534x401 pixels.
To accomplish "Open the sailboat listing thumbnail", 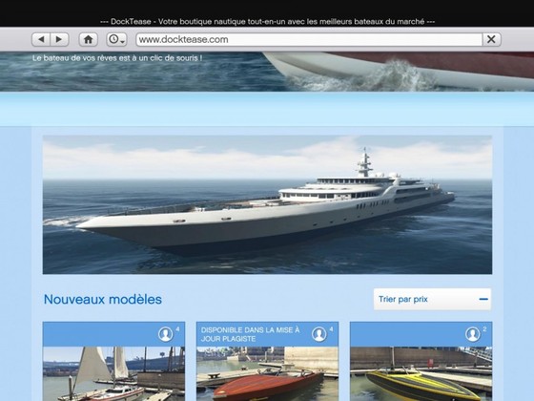I will pos(113,373).
